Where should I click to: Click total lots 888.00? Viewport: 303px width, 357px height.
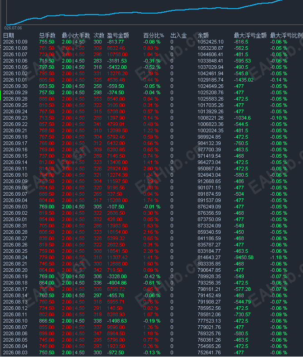[47, 99]
